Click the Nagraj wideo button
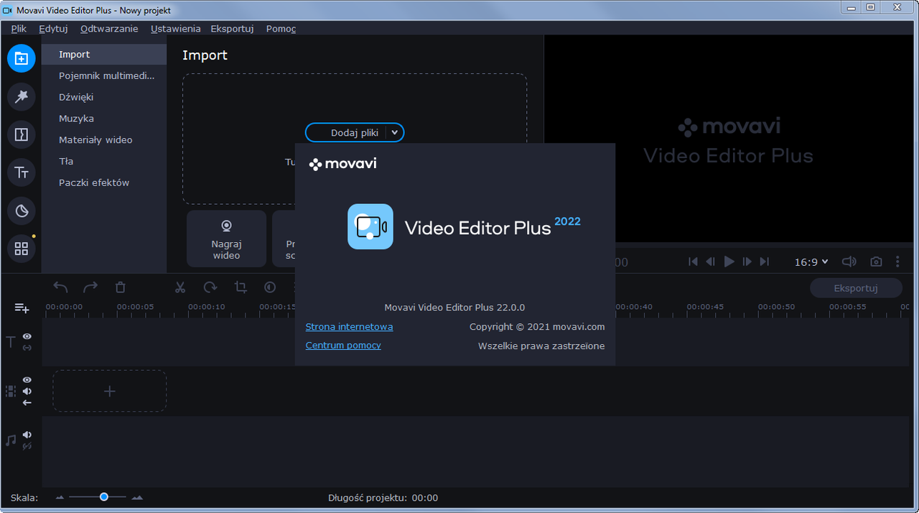Image resolution: width=919 pixels, height=513 pixels. click(226, 239)
